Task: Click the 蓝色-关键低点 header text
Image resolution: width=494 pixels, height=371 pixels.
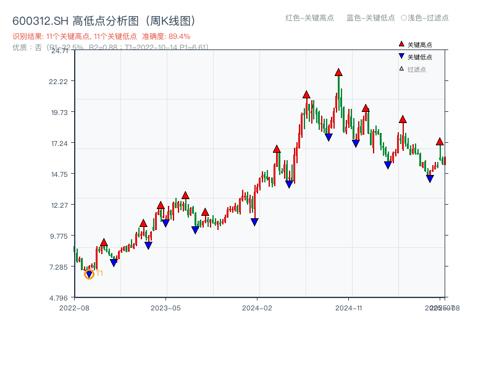Action: pyautogui.click(x=371, y=18)
